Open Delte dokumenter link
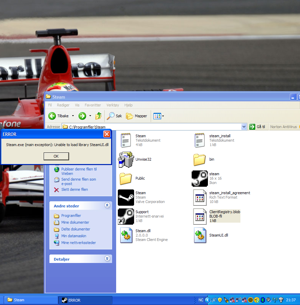 76,229
